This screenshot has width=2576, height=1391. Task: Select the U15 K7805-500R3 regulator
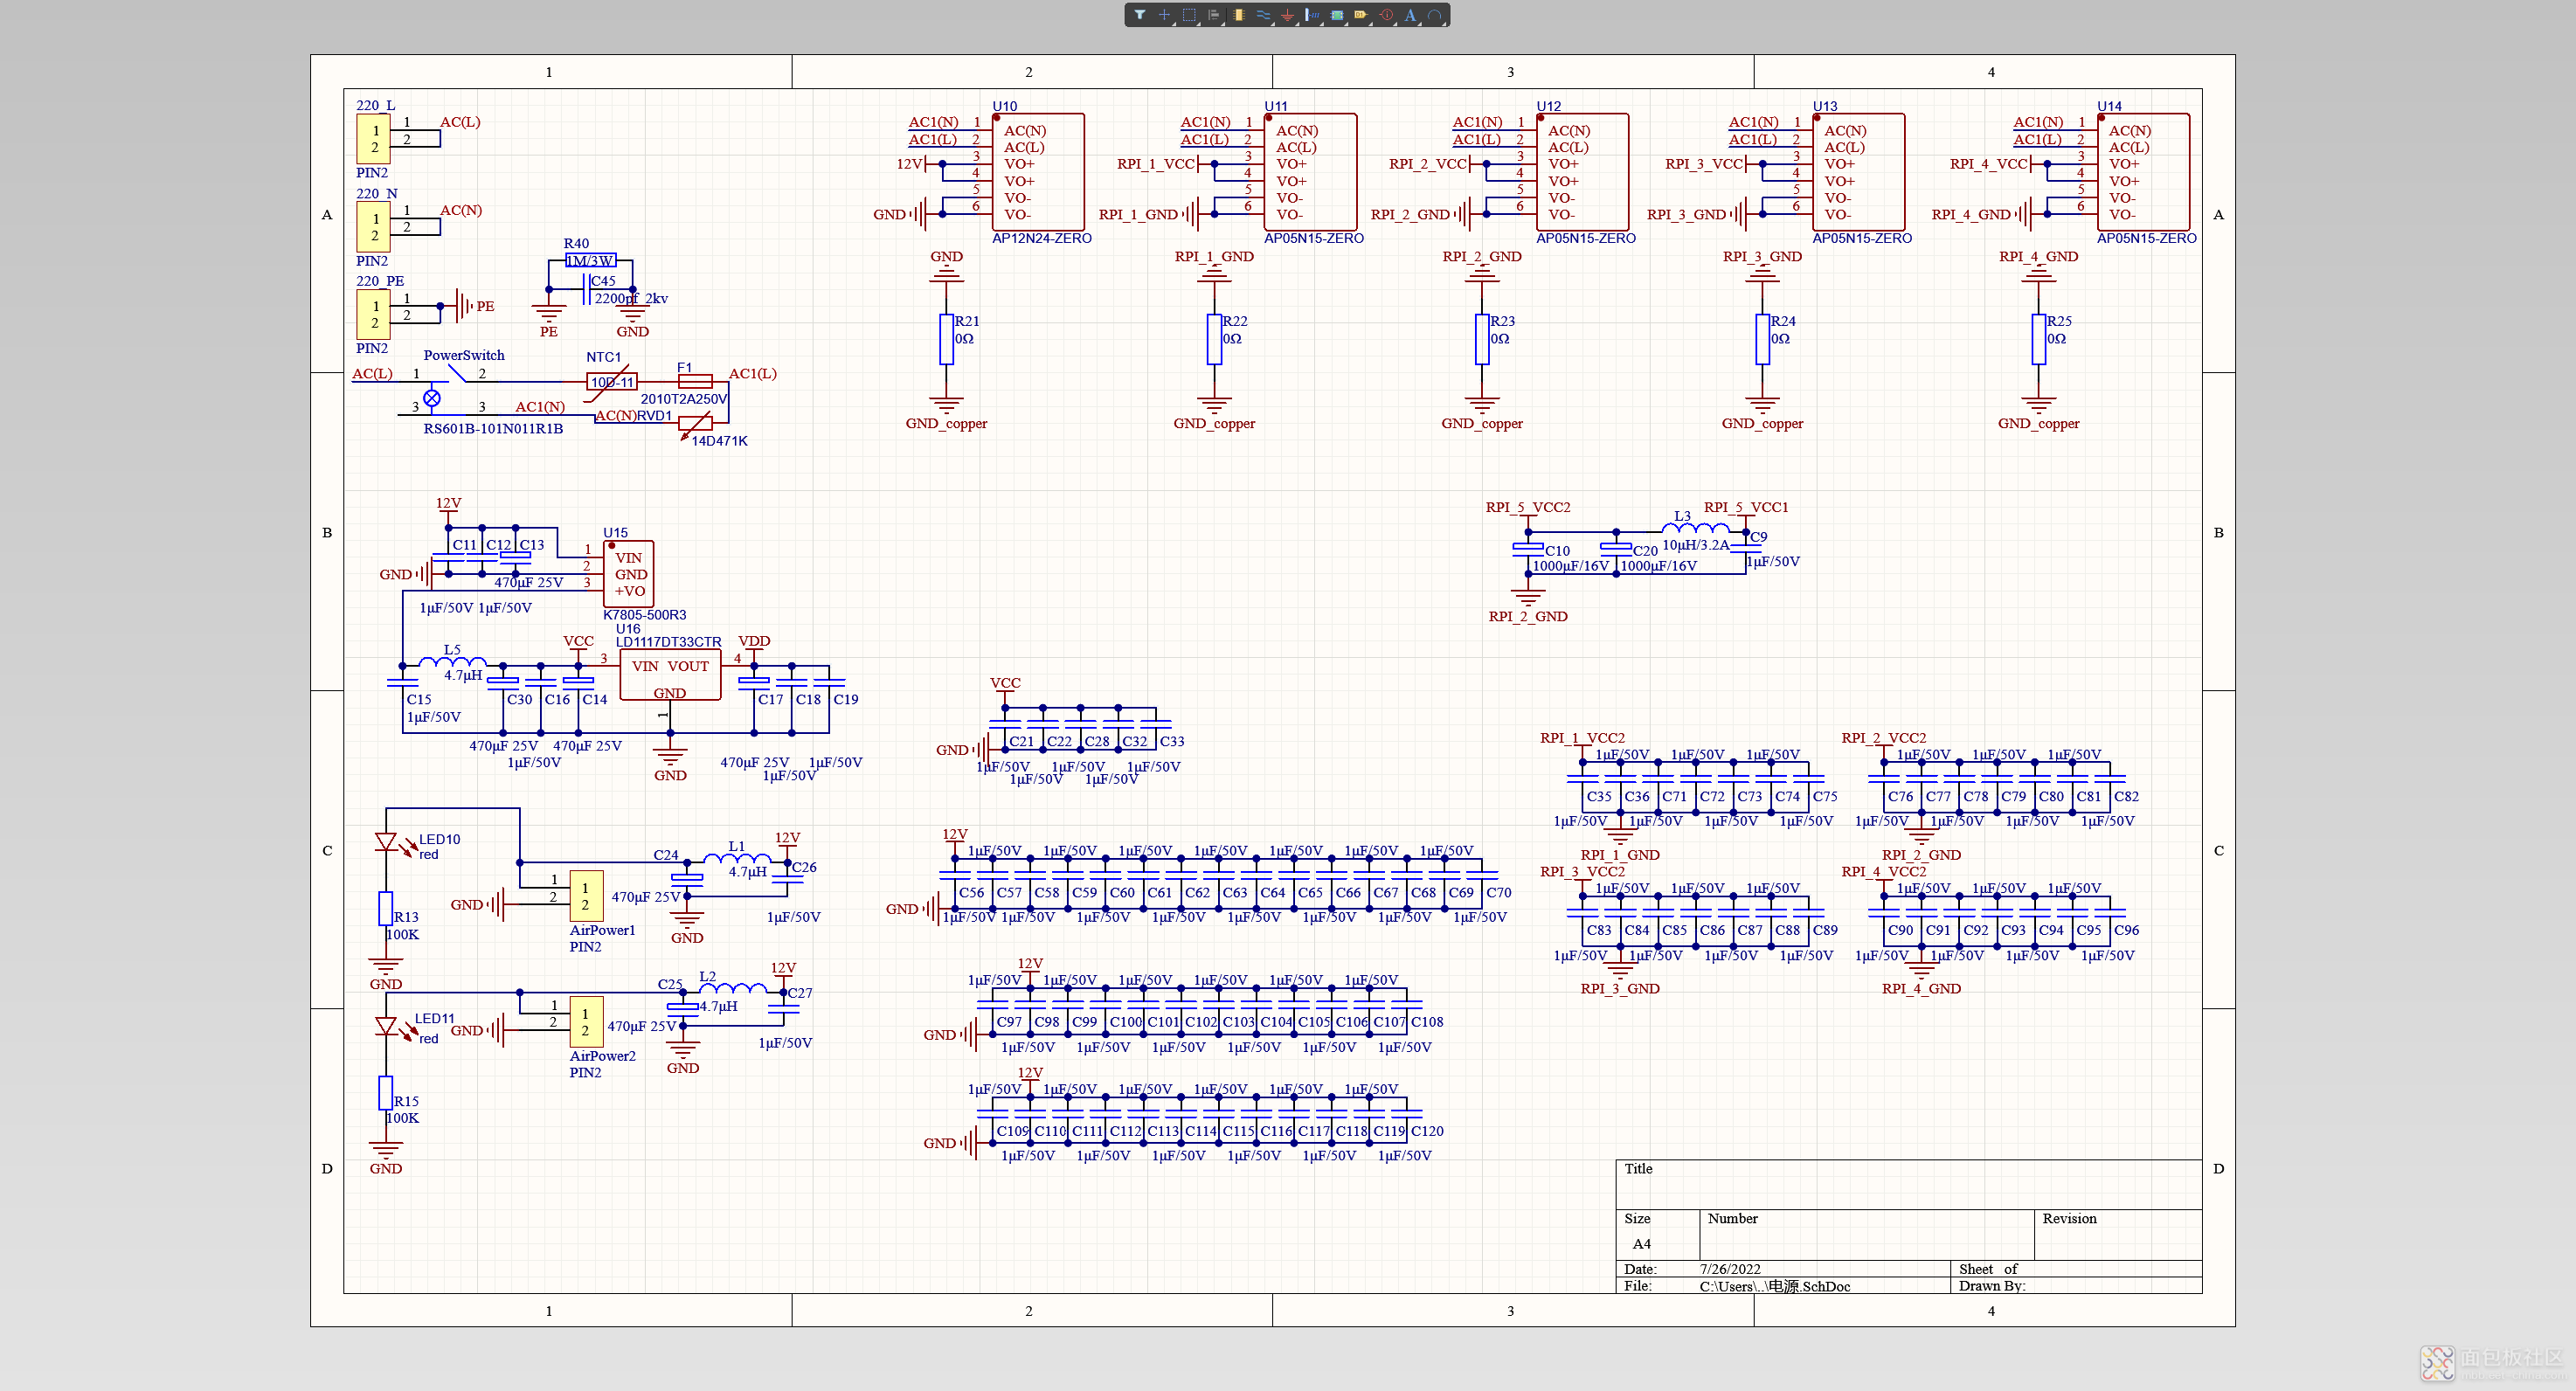628,574
